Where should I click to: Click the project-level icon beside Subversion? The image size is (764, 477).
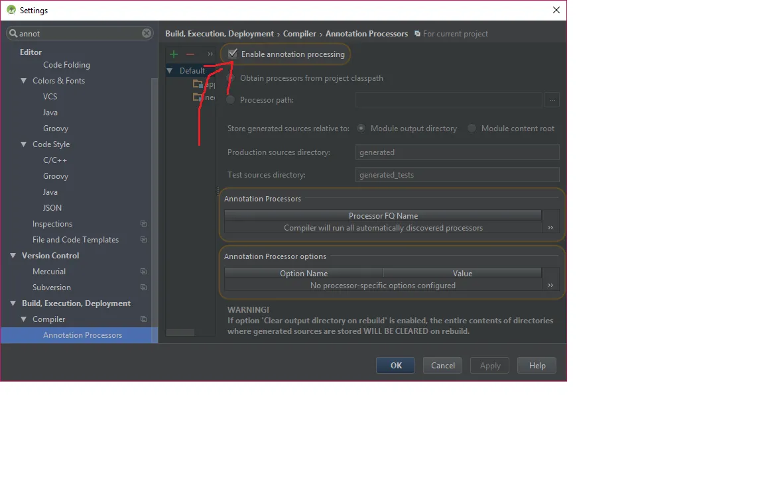tap(143, 287)
